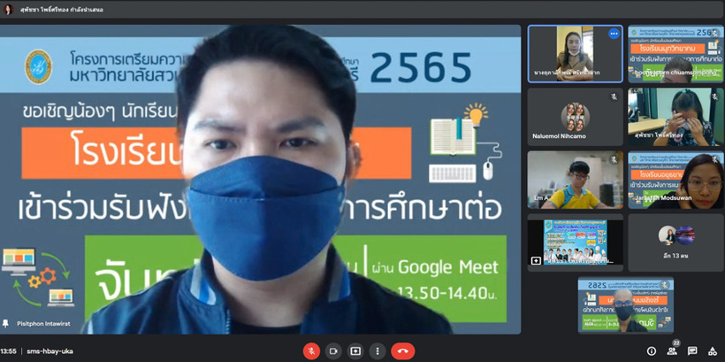
Task: Click the meeting code sms-hbay-uka
Action: (x=50, y=351)
